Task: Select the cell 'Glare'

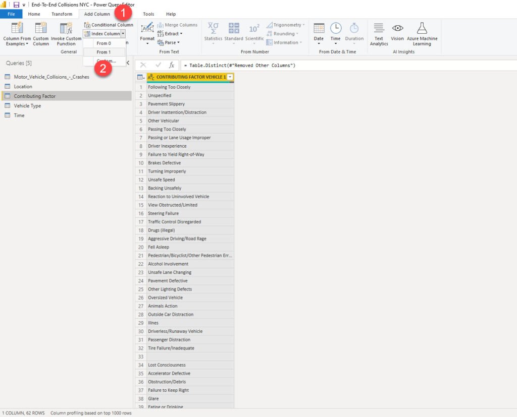Action: [x=190, y=398]
